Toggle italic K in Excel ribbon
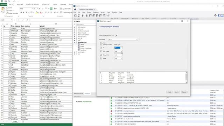 [24, 13]
